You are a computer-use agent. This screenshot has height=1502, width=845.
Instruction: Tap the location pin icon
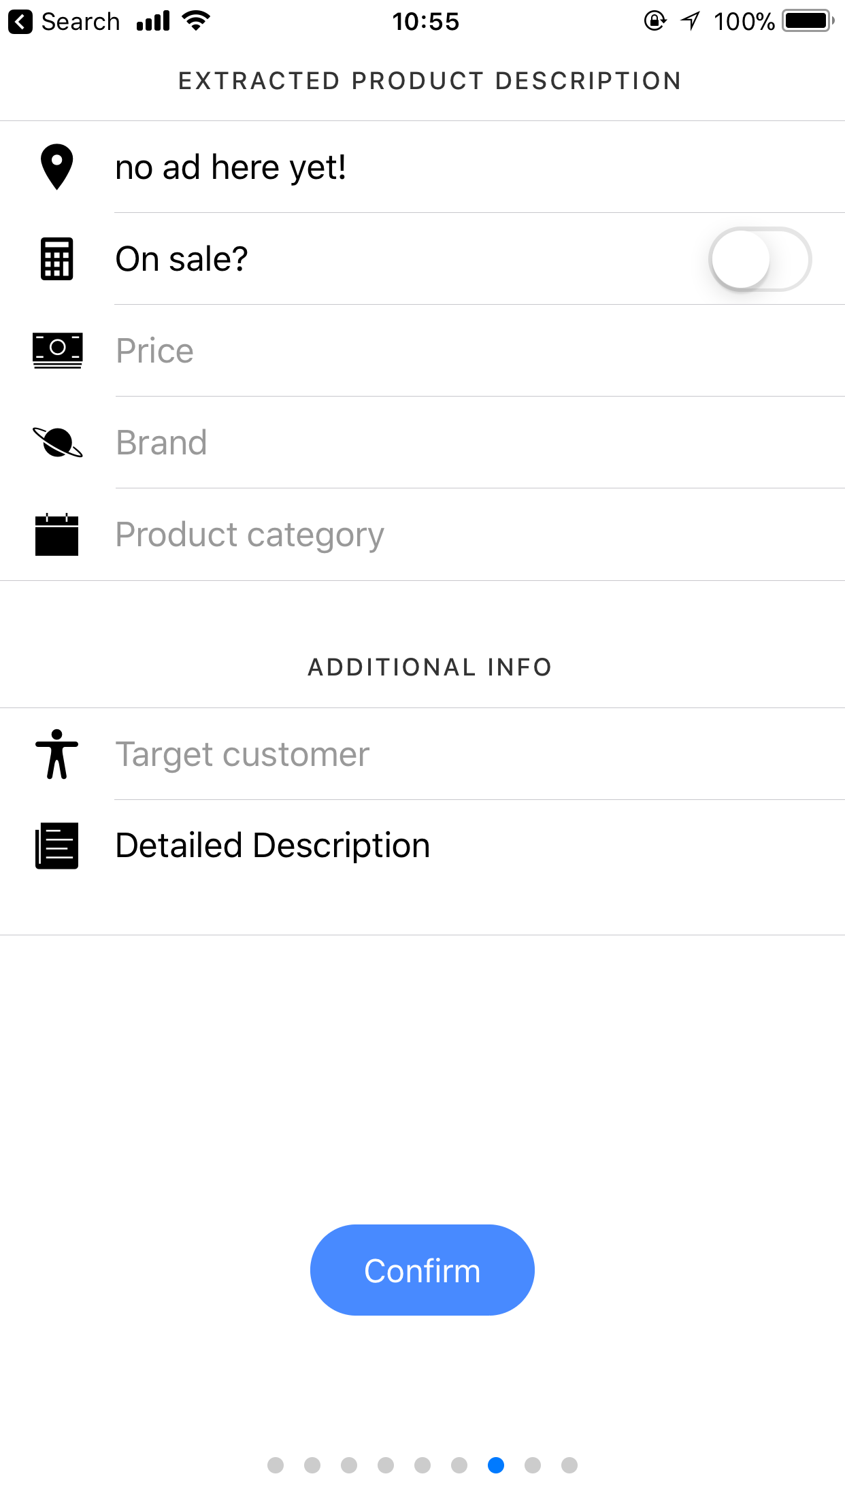pos(57,167)
